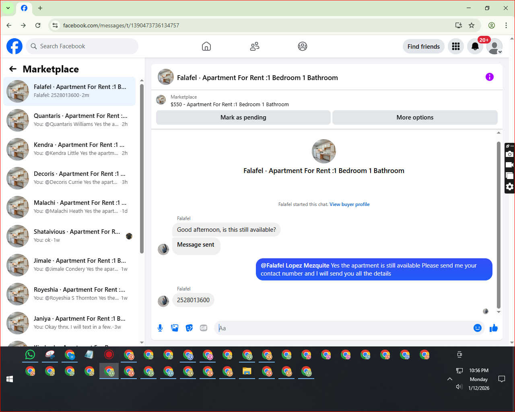Open a new browser tab
Screen dimensions: 515x412
[x=40, y=8]
